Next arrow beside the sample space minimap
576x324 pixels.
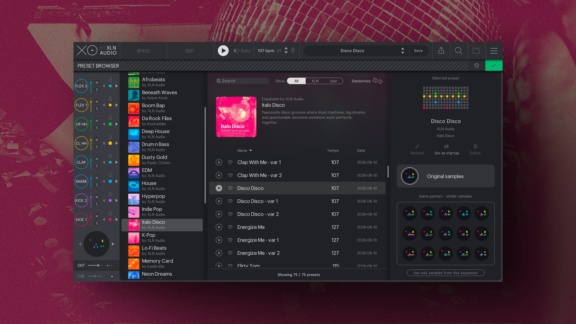(113, 244)
